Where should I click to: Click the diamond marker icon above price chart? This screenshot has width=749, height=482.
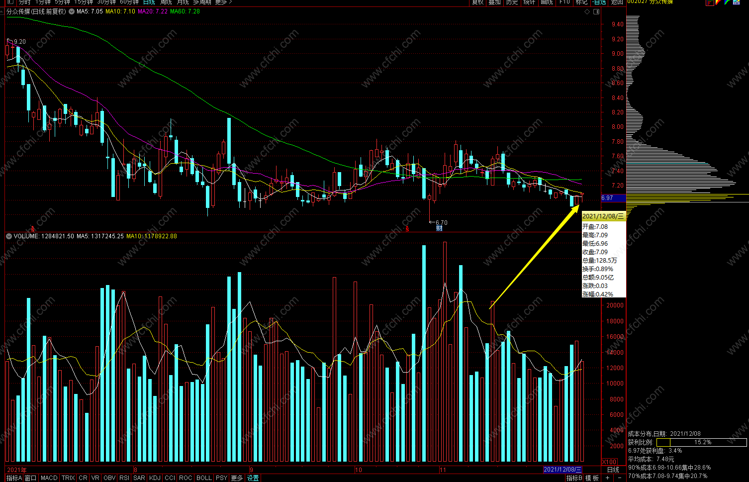(587, 11)
